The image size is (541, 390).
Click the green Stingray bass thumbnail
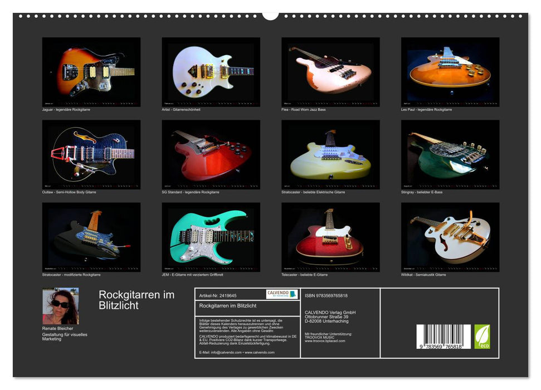[x=450, y=155]
